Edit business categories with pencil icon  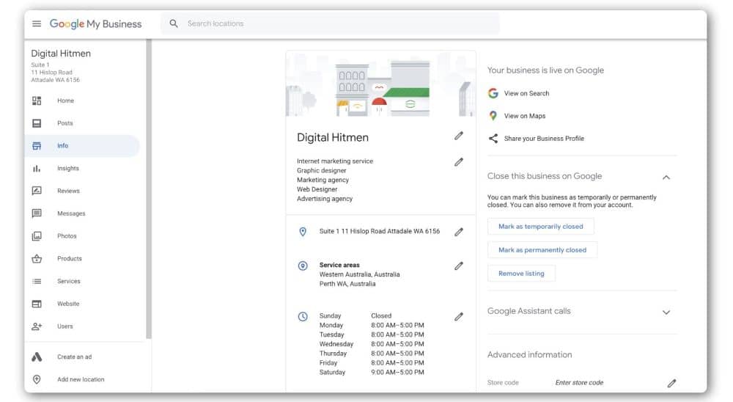[x=459, y=162]
